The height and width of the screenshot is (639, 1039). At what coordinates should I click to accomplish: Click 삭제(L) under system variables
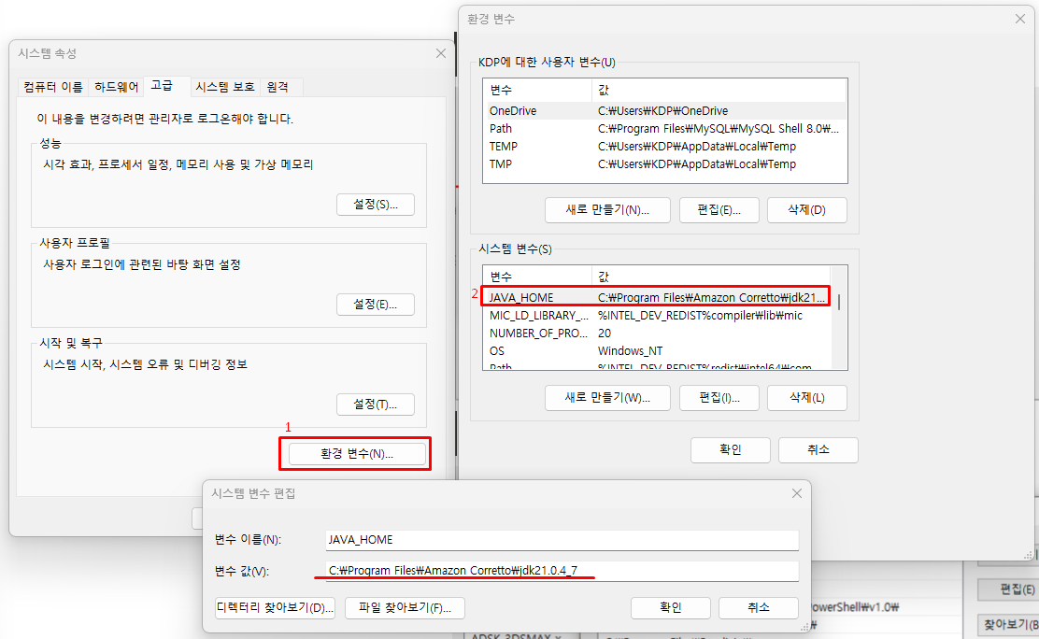(x=806, y=398)
